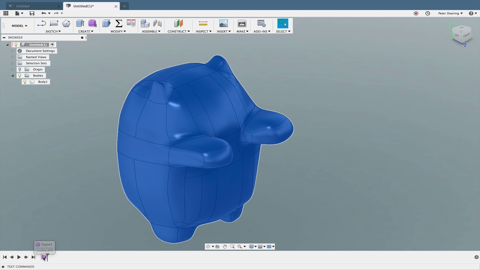Click the Insert image icon

tap(223, 23)
